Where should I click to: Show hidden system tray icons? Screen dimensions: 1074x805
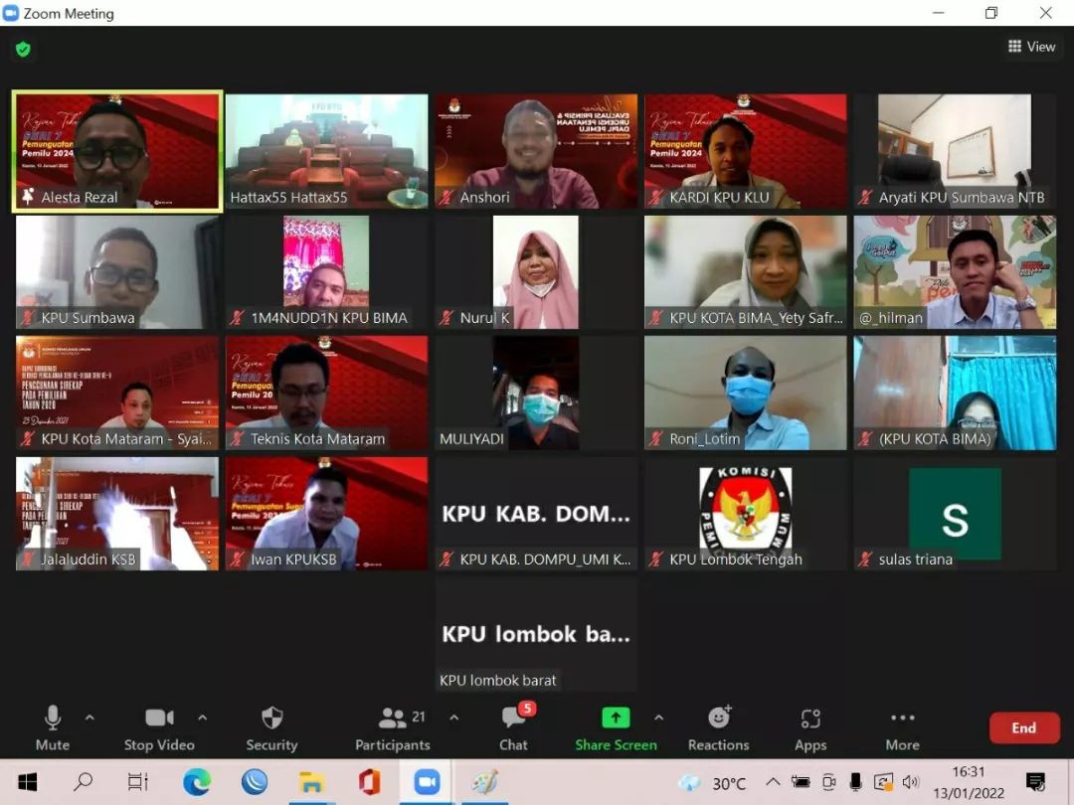click(772, 782)
